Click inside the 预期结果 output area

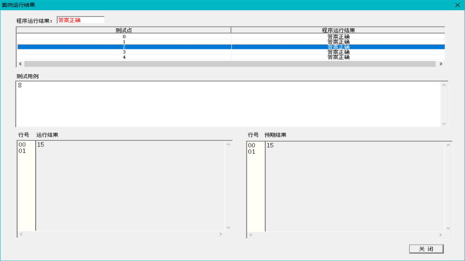click(354, 186)
